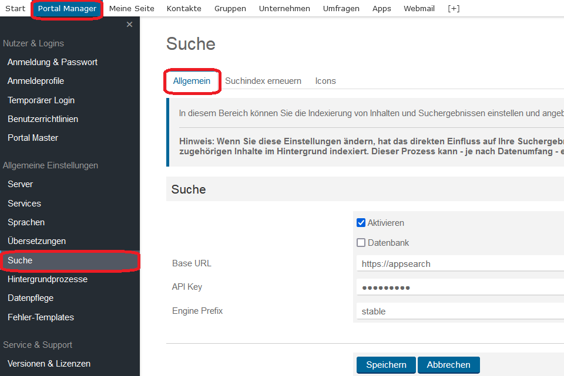The height and width of the screenshot is (376, 564).
Task: Click the API Key label
Action: coord(187,287)
